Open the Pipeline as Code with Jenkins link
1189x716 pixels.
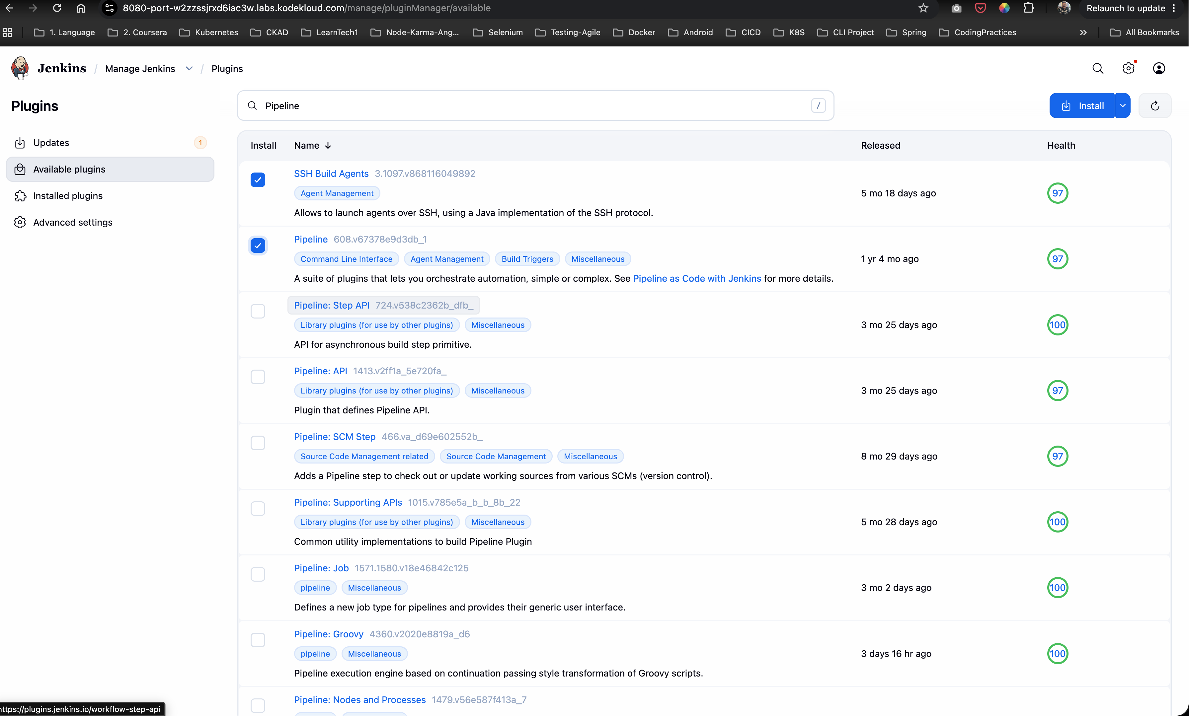click(697, 278)
